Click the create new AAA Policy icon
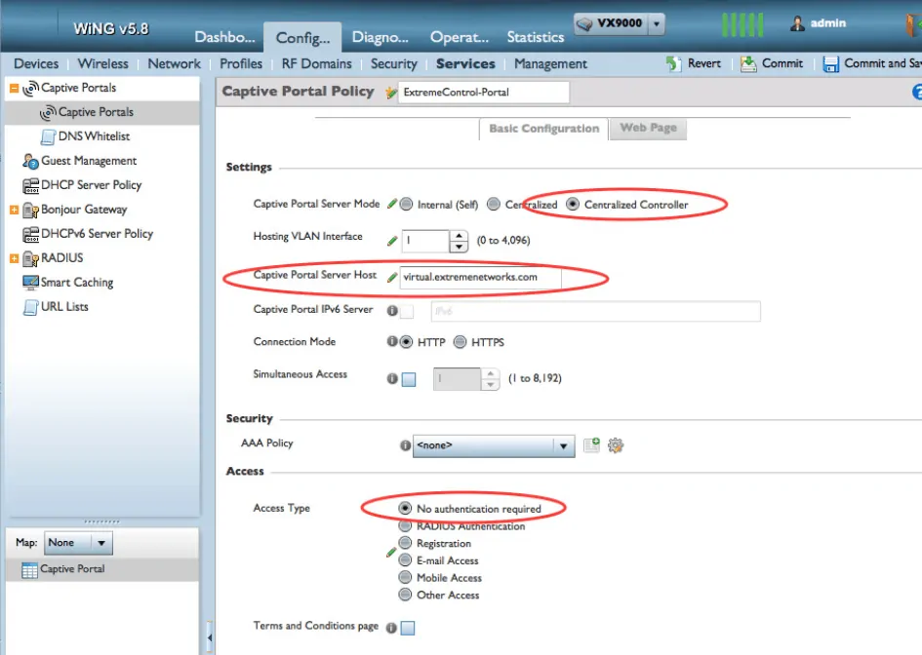The height and width of the screenshot is (655, 922). point(591,445)
